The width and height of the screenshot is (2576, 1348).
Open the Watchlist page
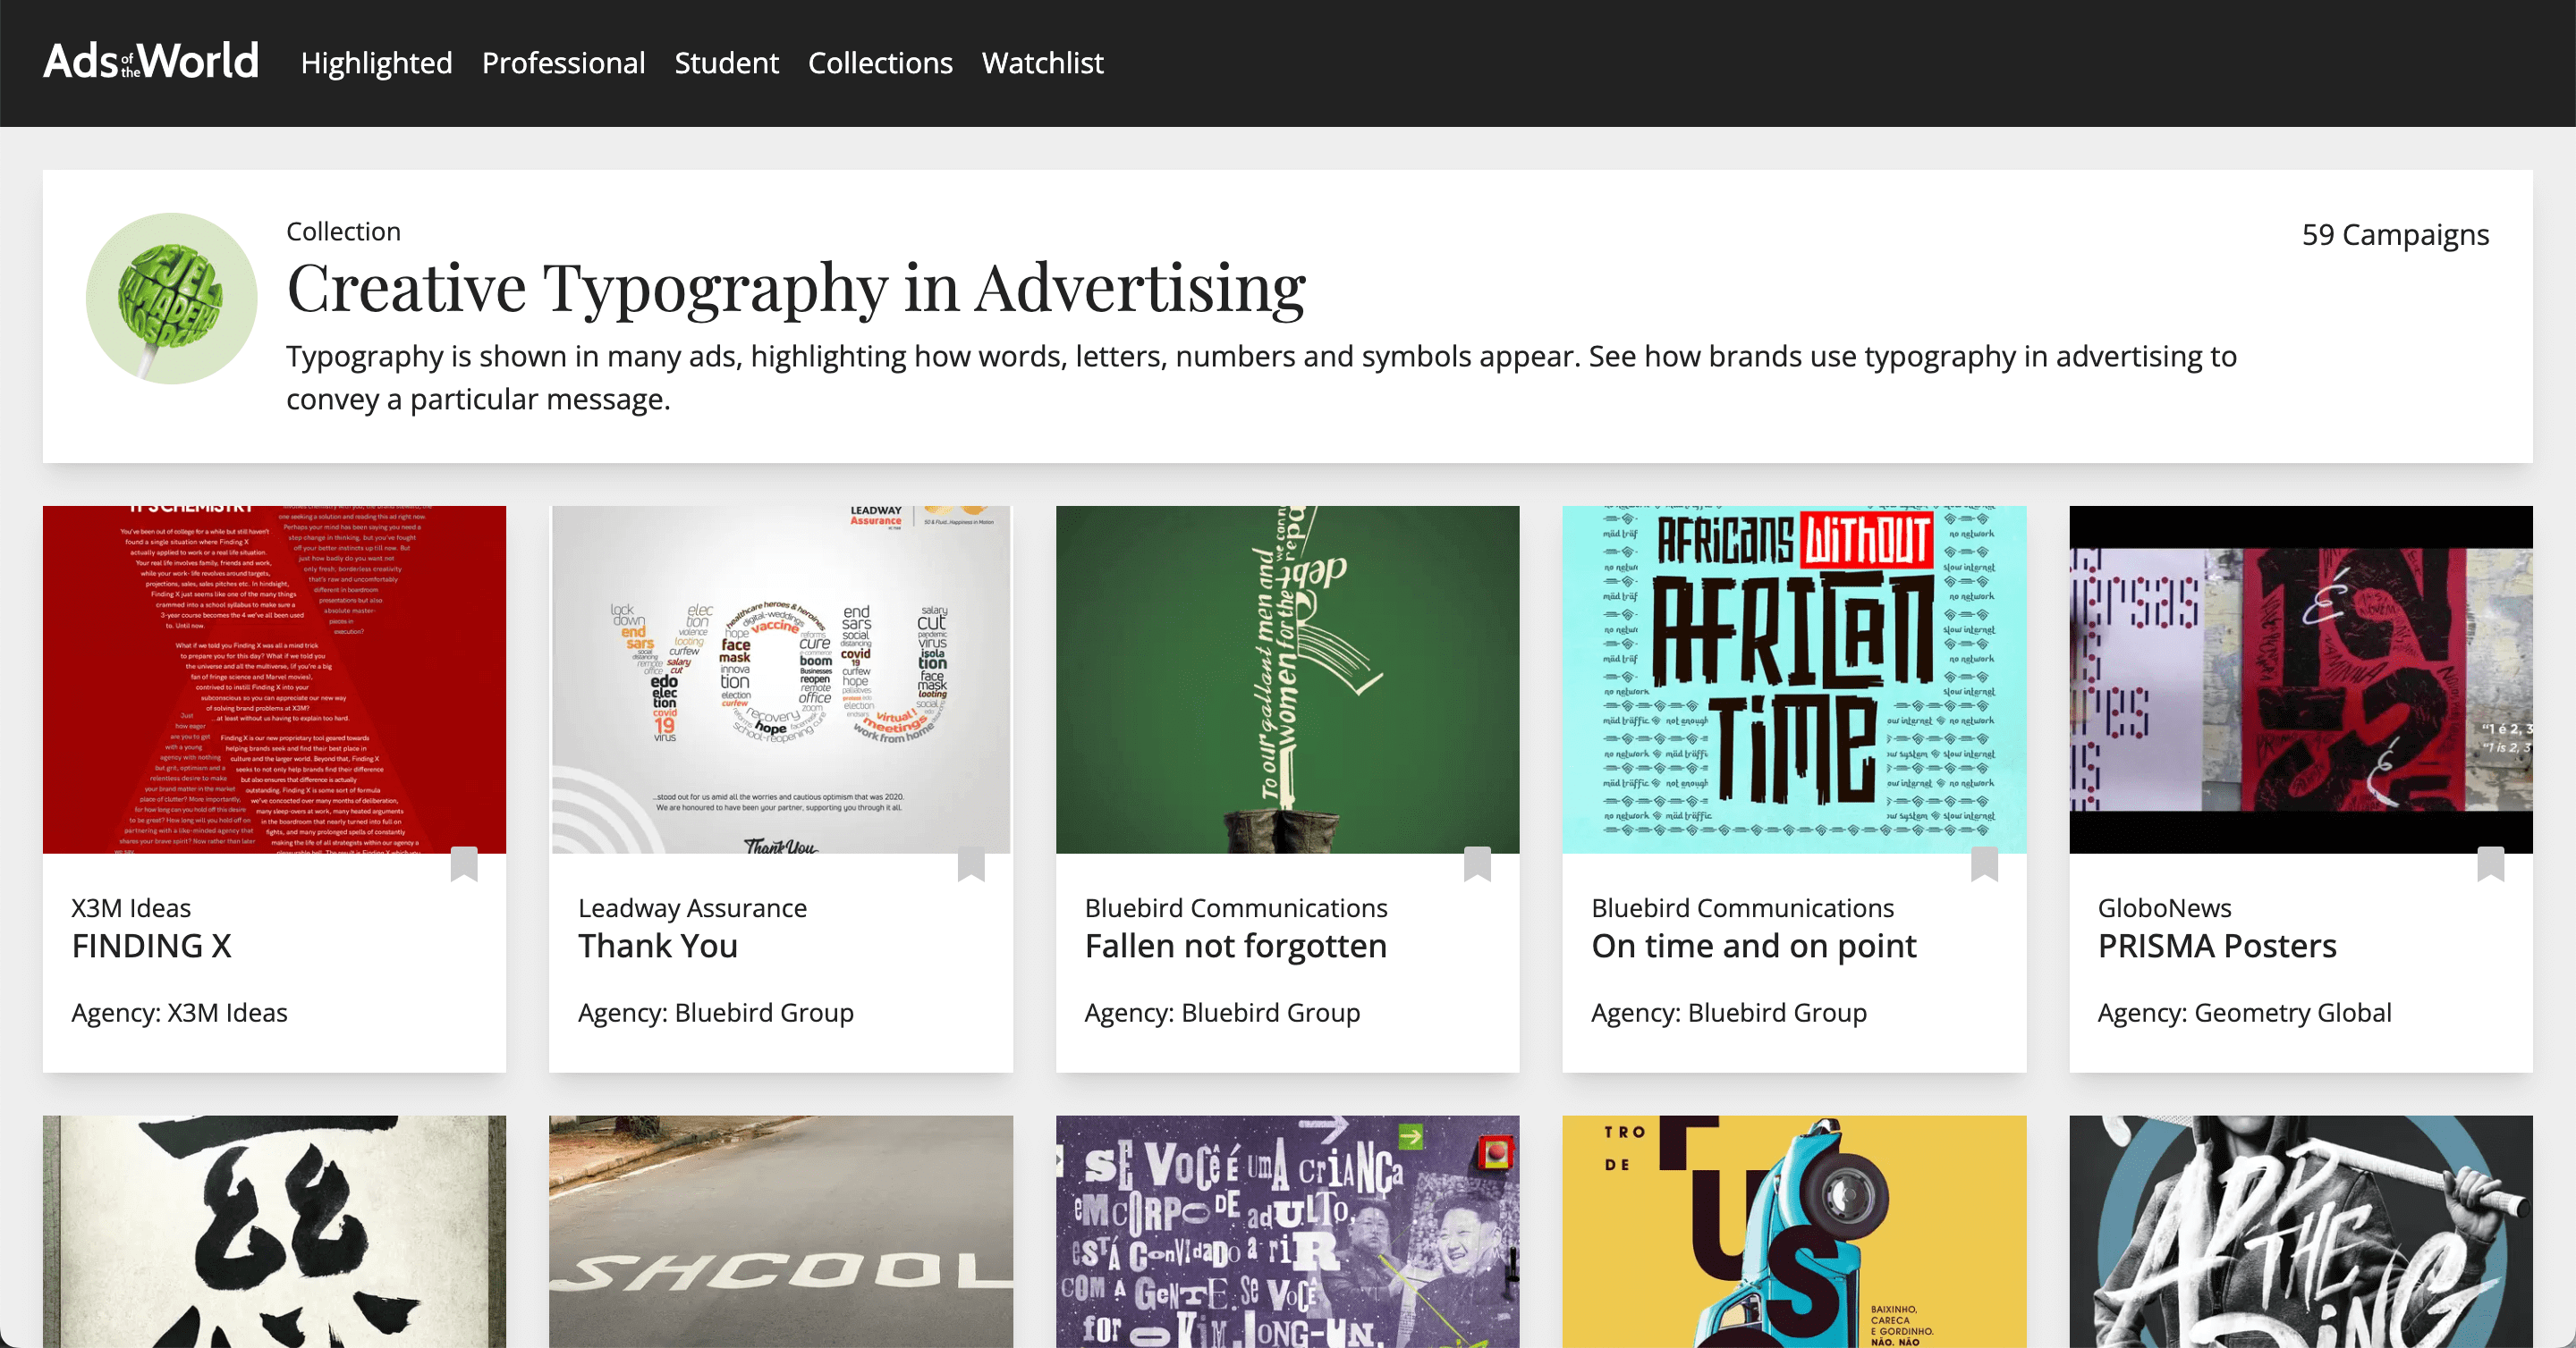click(x=1043, y=62)
